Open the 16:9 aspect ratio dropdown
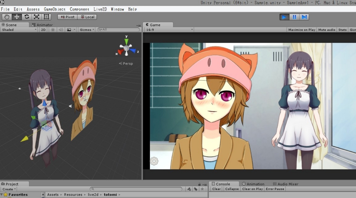Screen dimensions: 356x198 [x=169, y=30]
